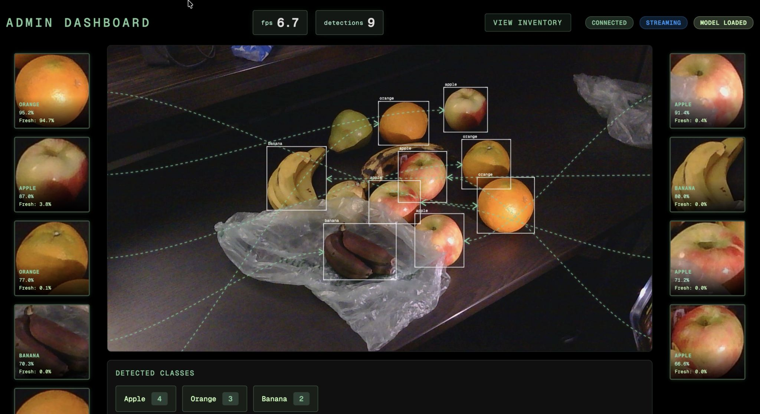Click the Admin Dashboard title
The width and height of the screenshot is (760, 414).
tap(78, 23)
